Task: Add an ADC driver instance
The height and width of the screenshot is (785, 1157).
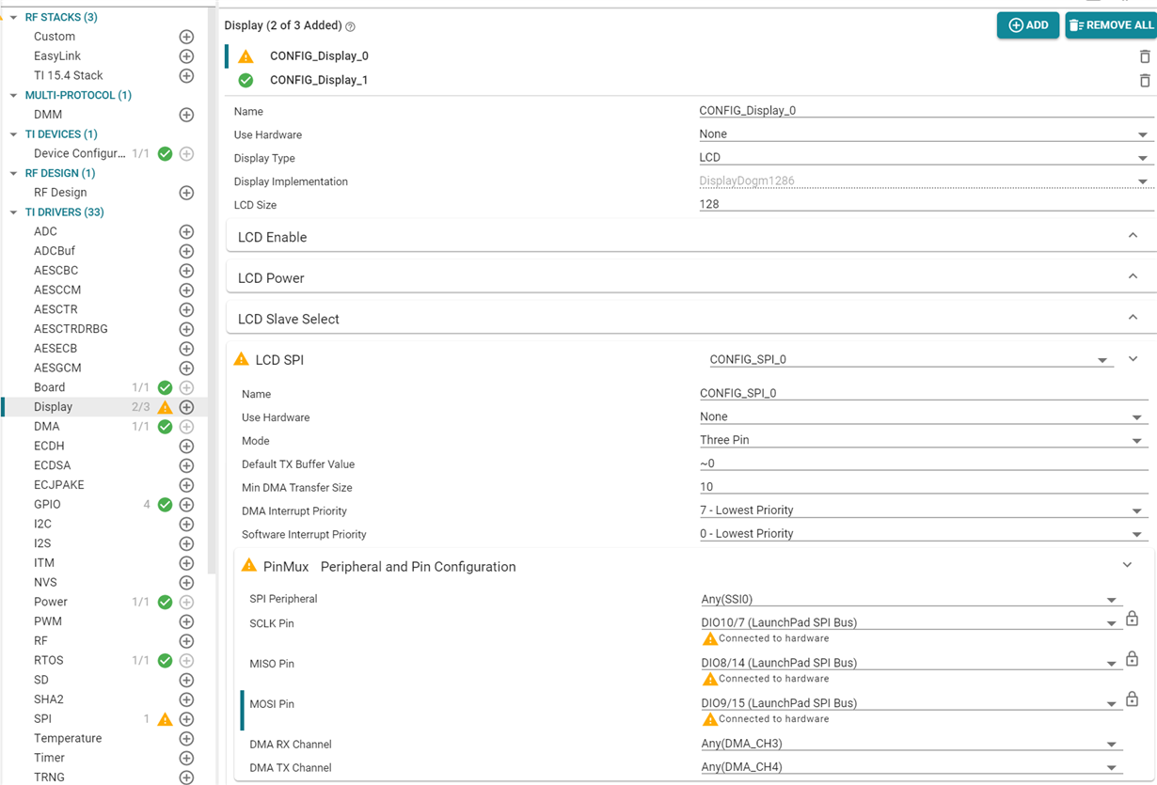Action: click(186, 231)
